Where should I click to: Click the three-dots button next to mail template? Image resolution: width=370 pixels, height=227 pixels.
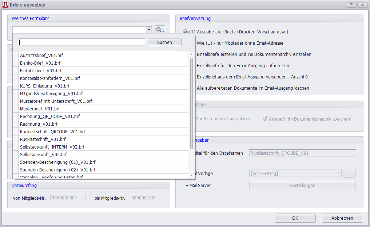pos(349,174)
